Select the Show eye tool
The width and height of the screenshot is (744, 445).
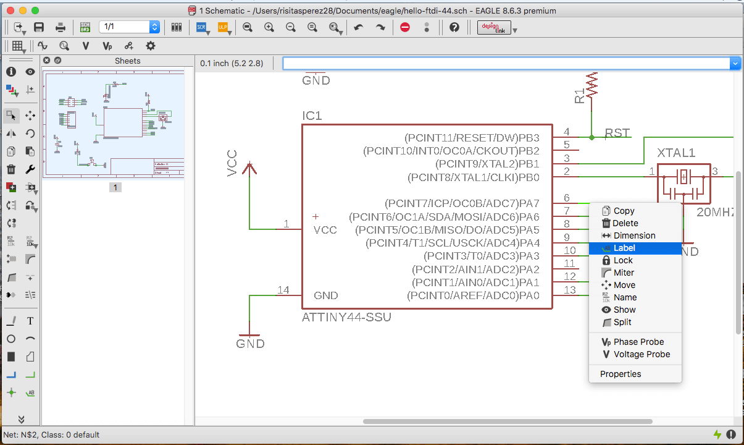point(30,72)
